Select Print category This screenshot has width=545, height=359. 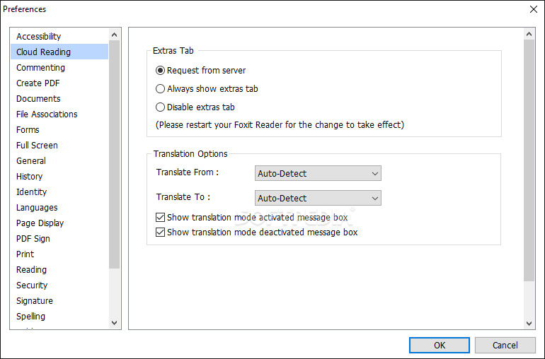(x=59, y=254)
